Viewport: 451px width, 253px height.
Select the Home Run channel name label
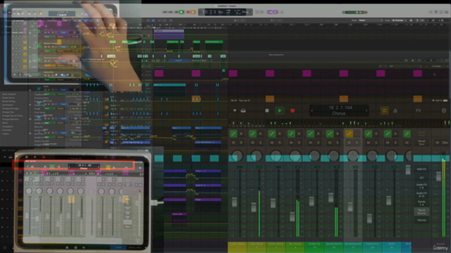point(372,247)
